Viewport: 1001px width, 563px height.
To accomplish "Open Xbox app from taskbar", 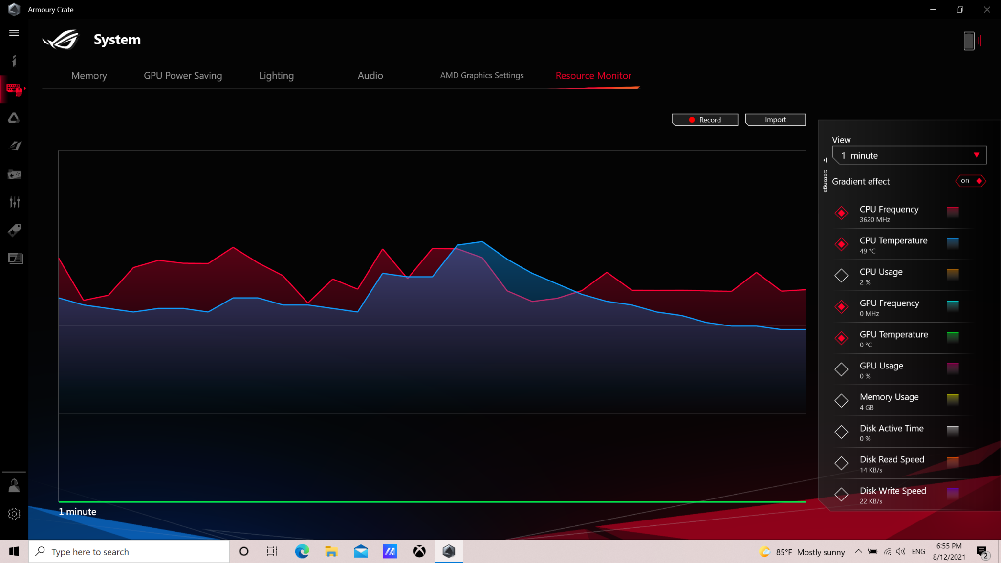I will [x=419, y=551].
